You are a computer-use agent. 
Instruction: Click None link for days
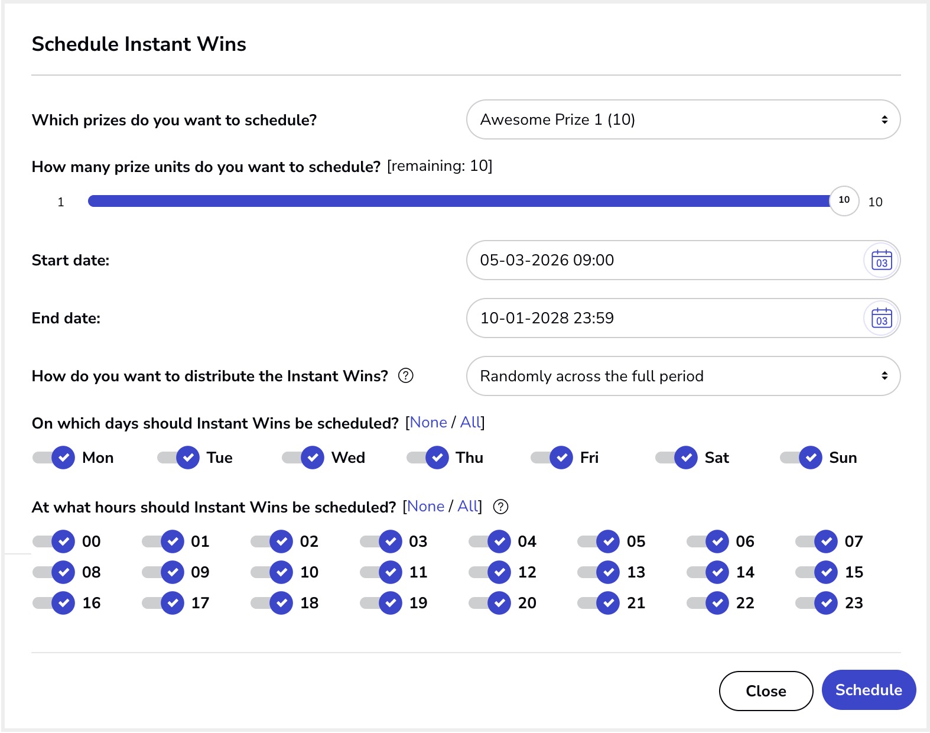[x=428, y=423]
